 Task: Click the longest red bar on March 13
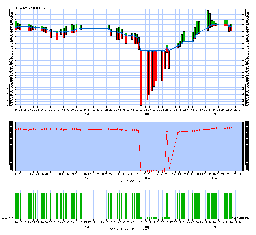click(x=141, y=77)
